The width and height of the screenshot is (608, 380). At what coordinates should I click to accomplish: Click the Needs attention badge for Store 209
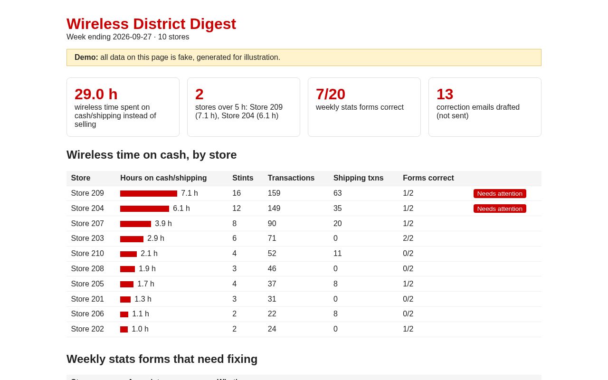pos(500,193)
